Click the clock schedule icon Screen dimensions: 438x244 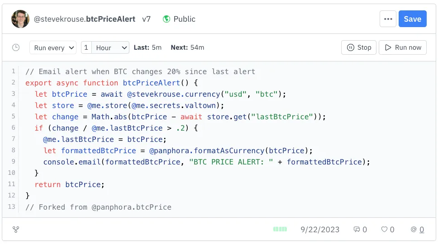[x=16, y=47]
